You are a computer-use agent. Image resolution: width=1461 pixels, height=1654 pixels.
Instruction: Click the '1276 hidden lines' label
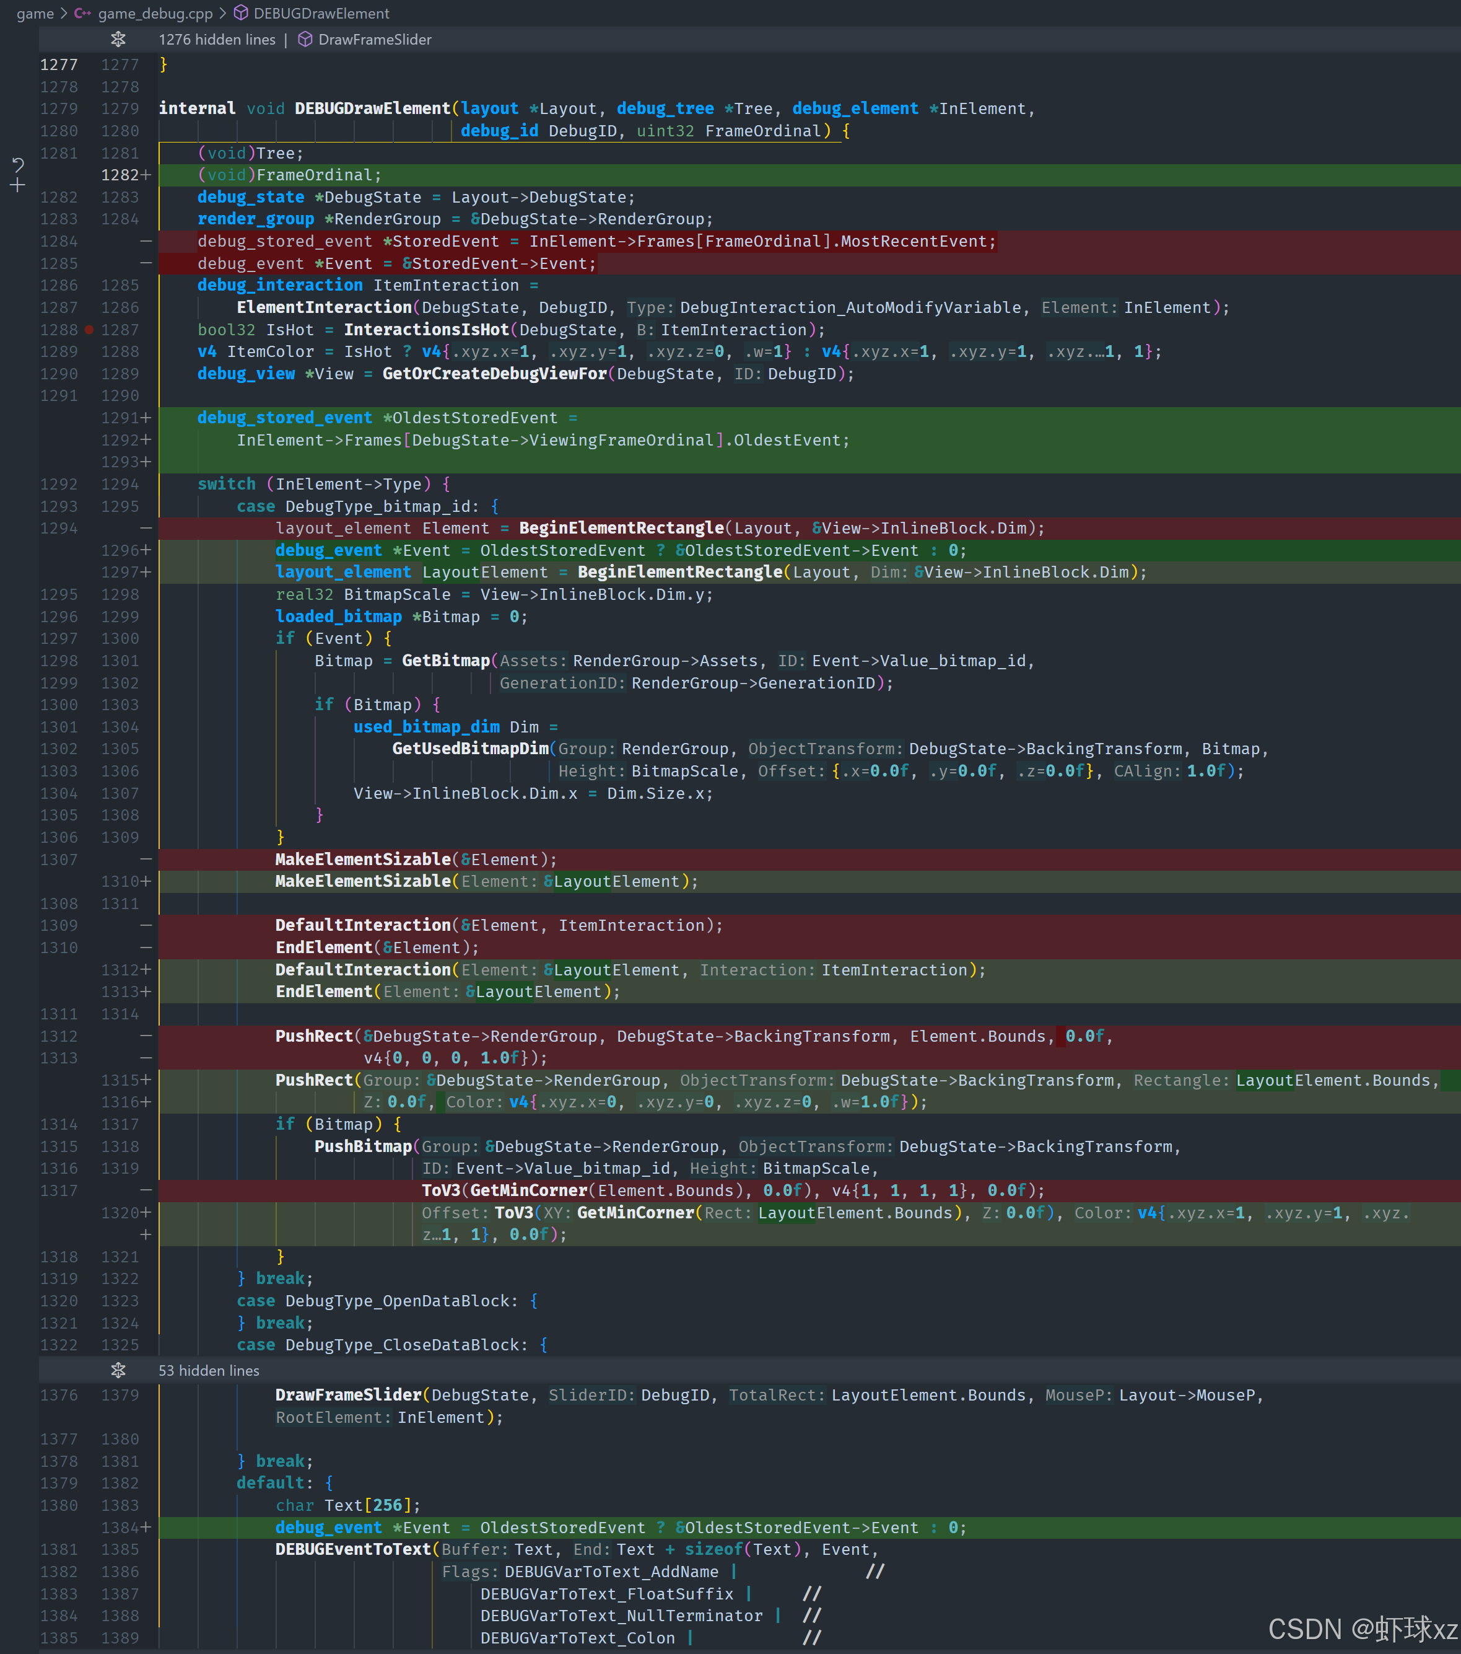coord(217,40)
